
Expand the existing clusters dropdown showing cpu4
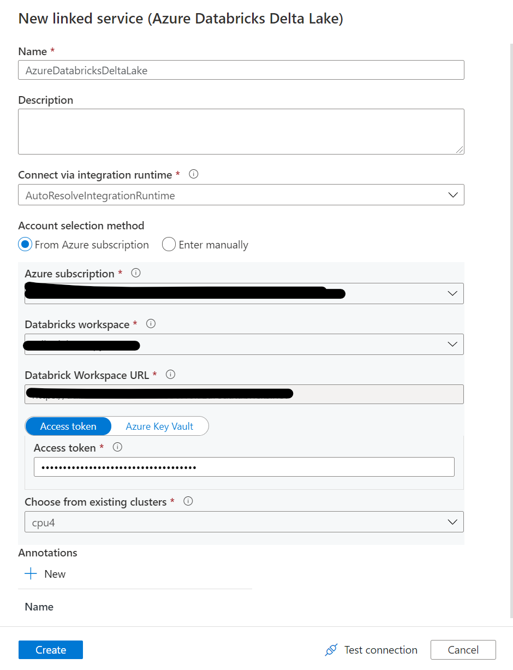244,522
